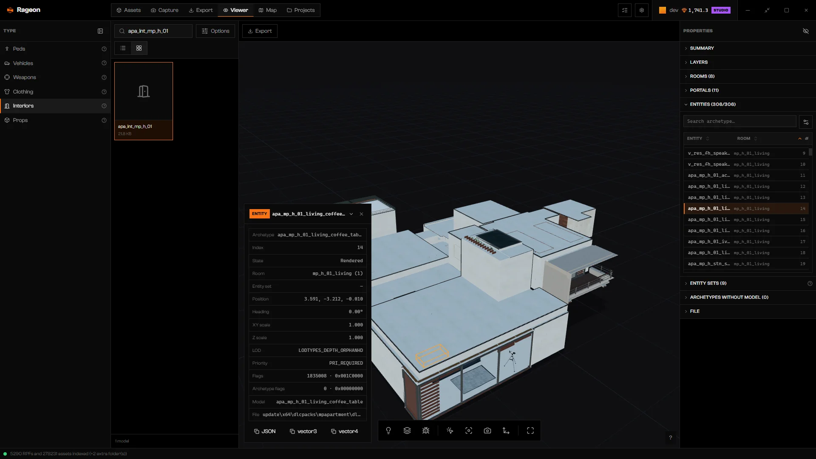
Task: Click the entities list scrollbar thumb
Action: pos(810,152)
